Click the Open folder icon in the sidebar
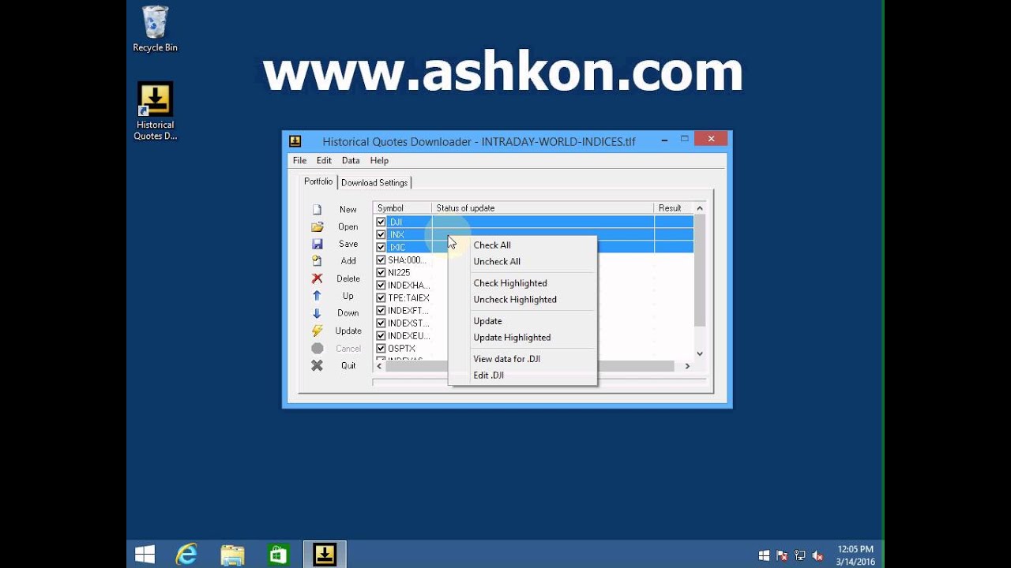 317,227
